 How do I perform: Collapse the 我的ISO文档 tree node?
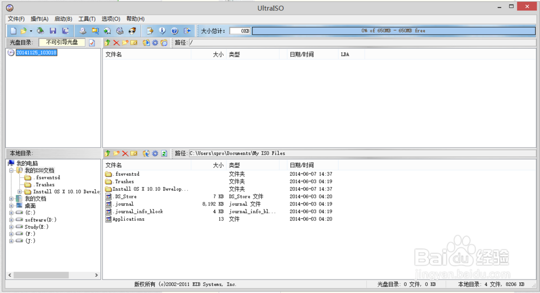click(11, 171)
